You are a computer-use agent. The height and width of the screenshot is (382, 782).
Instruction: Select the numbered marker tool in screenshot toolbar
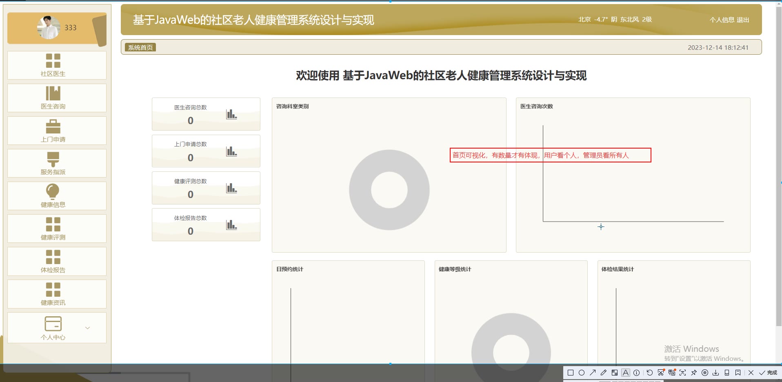(637, 373)
